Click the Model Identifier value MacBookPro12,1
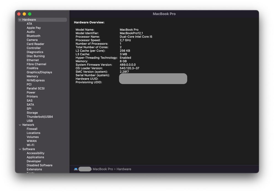Viewport: 274px width, 193px height. point(131,33)
